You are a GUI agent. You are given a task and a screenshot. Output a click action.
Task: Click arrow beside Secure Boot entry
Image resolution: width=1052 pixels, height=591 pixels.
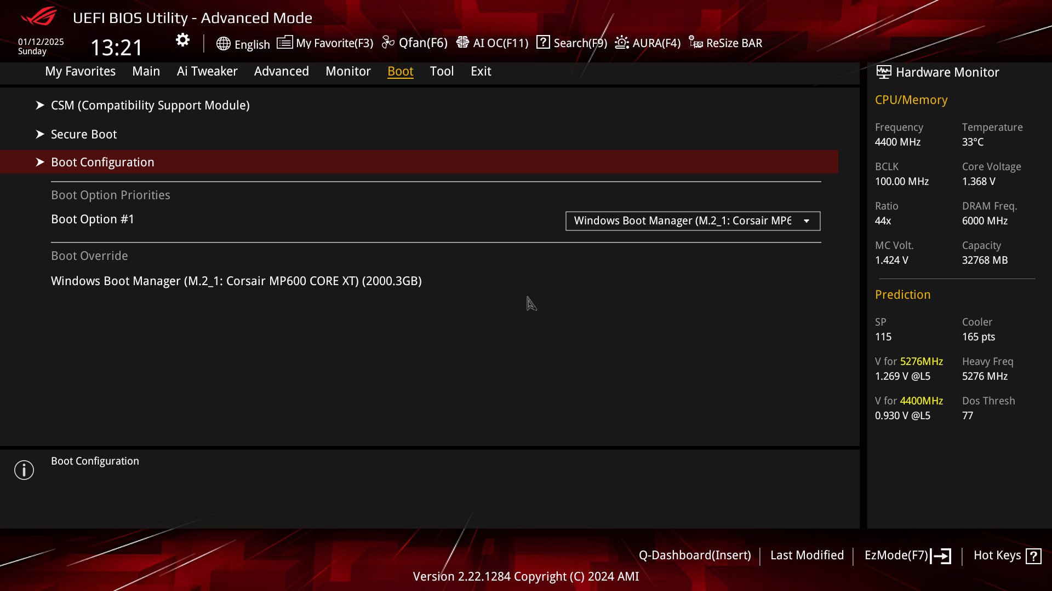coord(40,134)
